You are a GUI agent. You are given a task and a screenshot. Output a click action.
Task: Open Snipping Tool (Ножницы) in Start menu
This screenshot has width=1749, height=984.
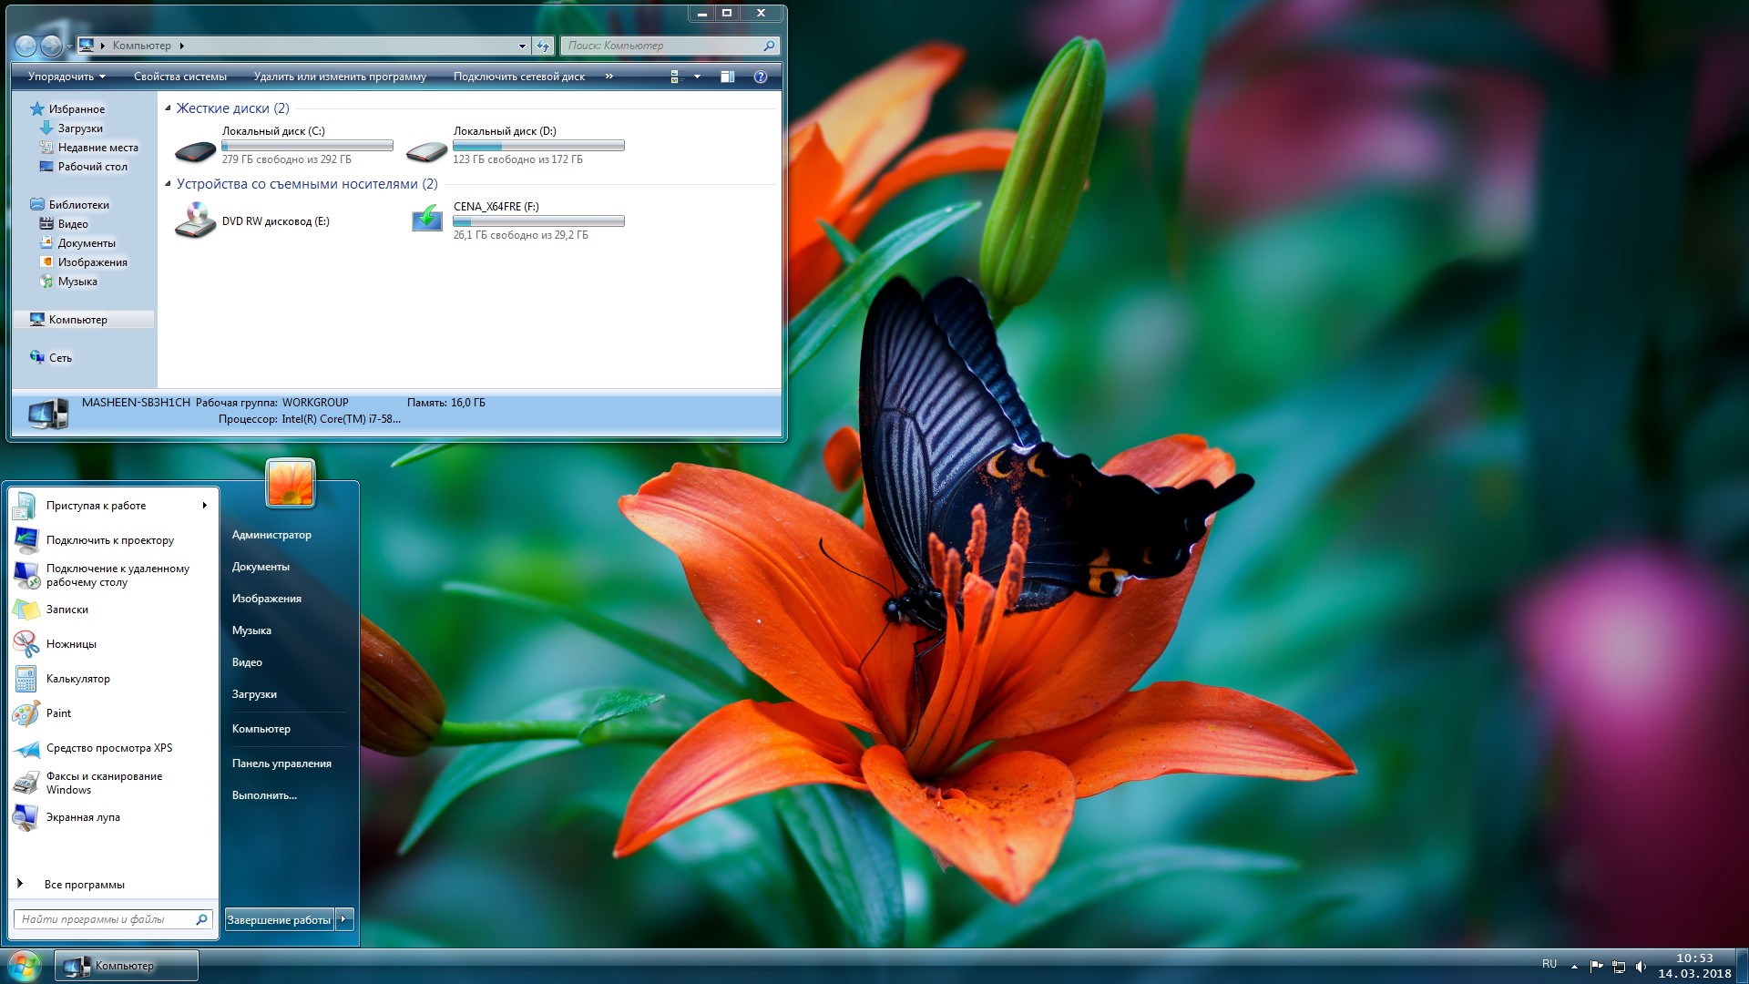(x=70, y=644)
